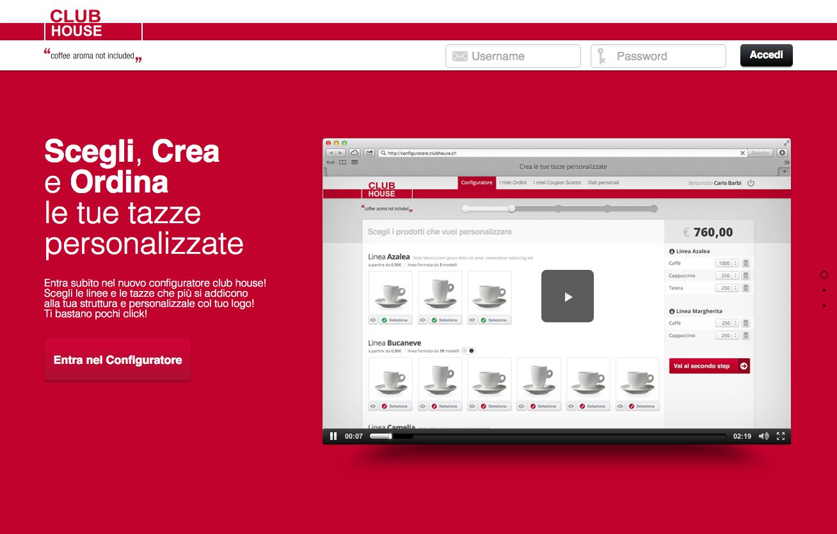837x534 pixels.
Task: Select the bottom page indicator dot
Action: (x=824, y=306)
